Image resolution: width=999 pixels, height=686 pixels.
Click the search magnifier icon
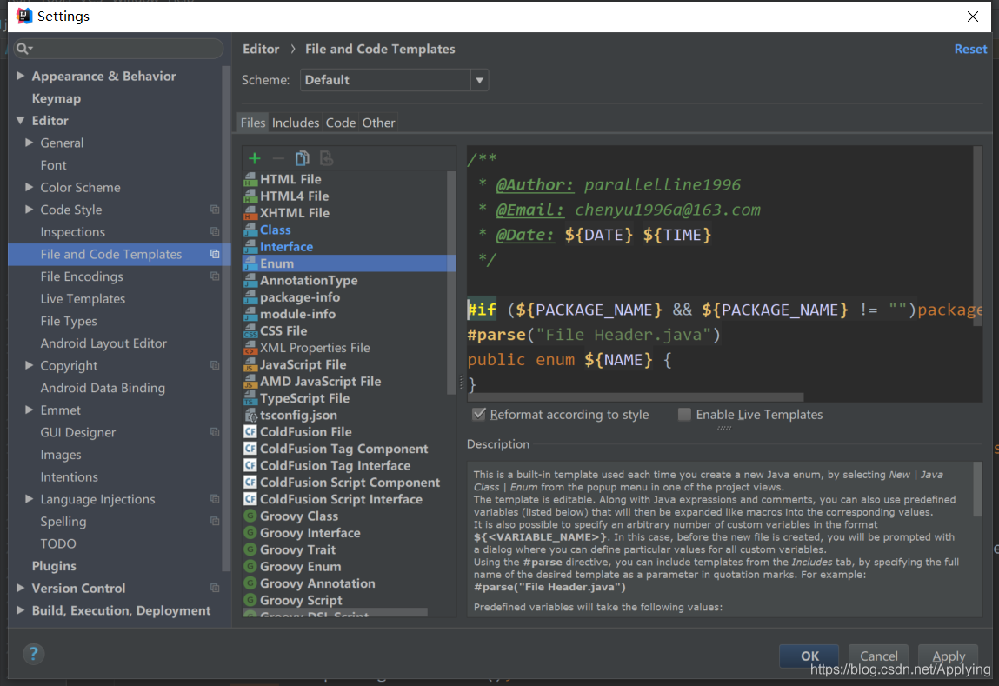coord(23,49)
